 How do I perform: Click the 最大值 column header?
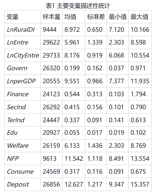pyautogui.click(x=139, y=17)
